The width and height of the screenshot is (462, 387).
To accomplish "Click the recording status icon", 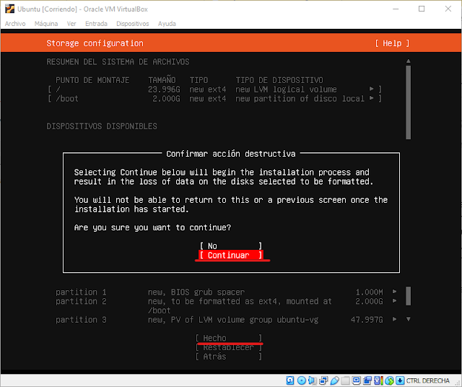I will coord(367,381).
